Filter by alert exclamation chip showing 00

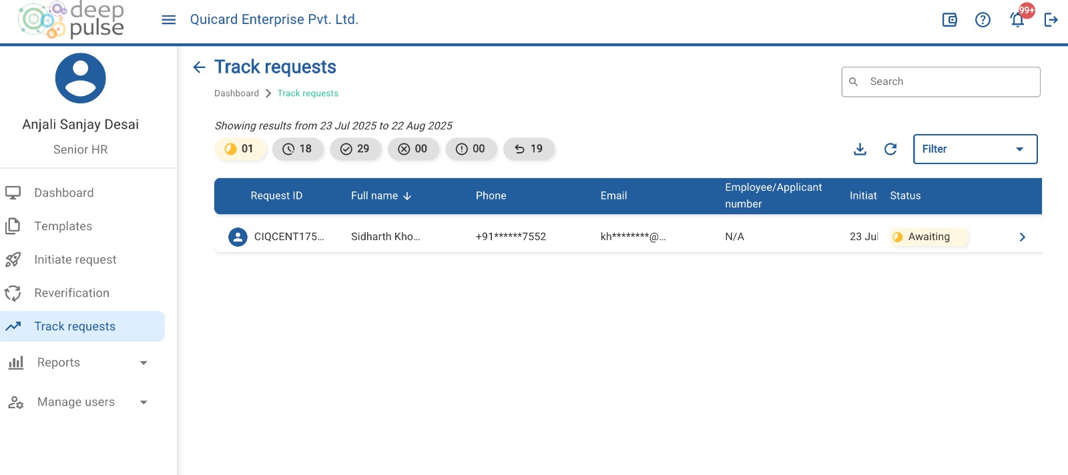pyautogui.click(x=471, y=149)
